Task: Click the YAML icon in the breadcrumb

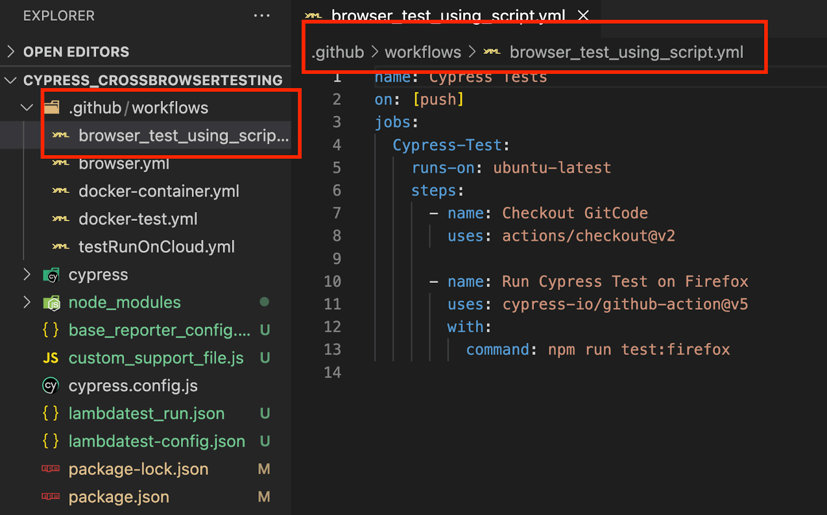Action: [492, 52]
